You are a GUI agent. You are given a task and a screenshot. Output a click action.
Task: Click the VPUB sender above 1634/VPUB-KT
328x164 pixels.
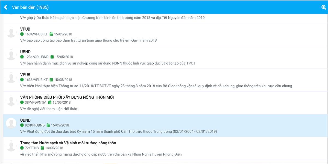(25, 29)
